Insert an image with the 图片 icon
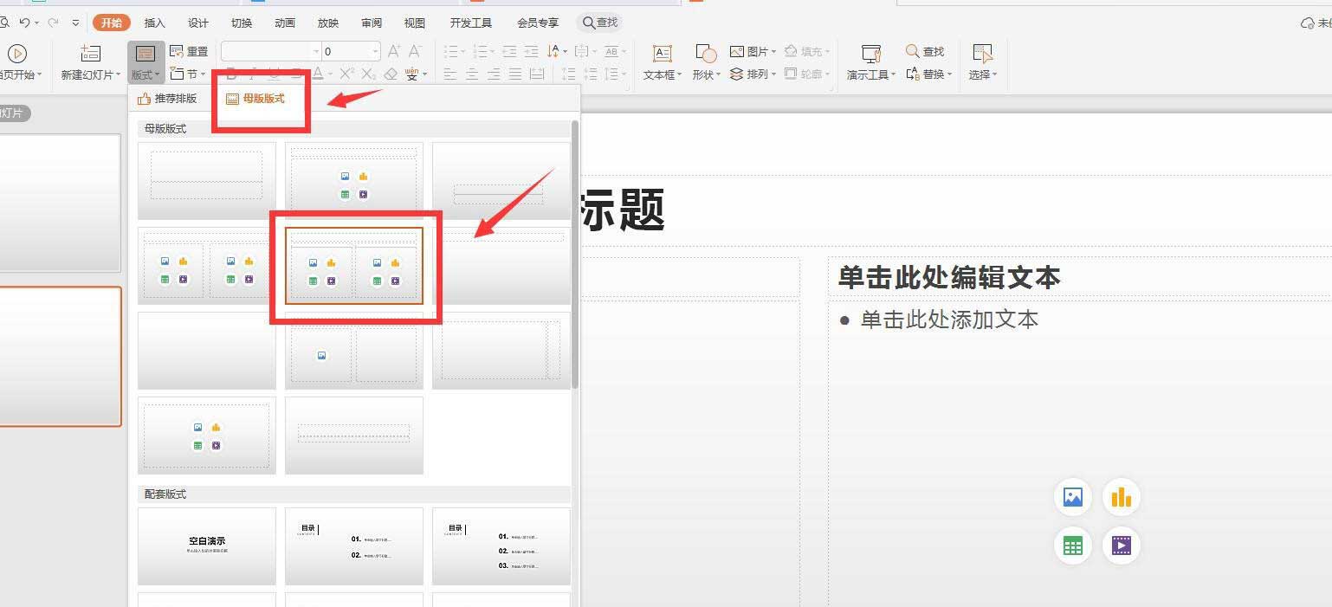This screenshot has height=607, width=1332. click(750, 50)
